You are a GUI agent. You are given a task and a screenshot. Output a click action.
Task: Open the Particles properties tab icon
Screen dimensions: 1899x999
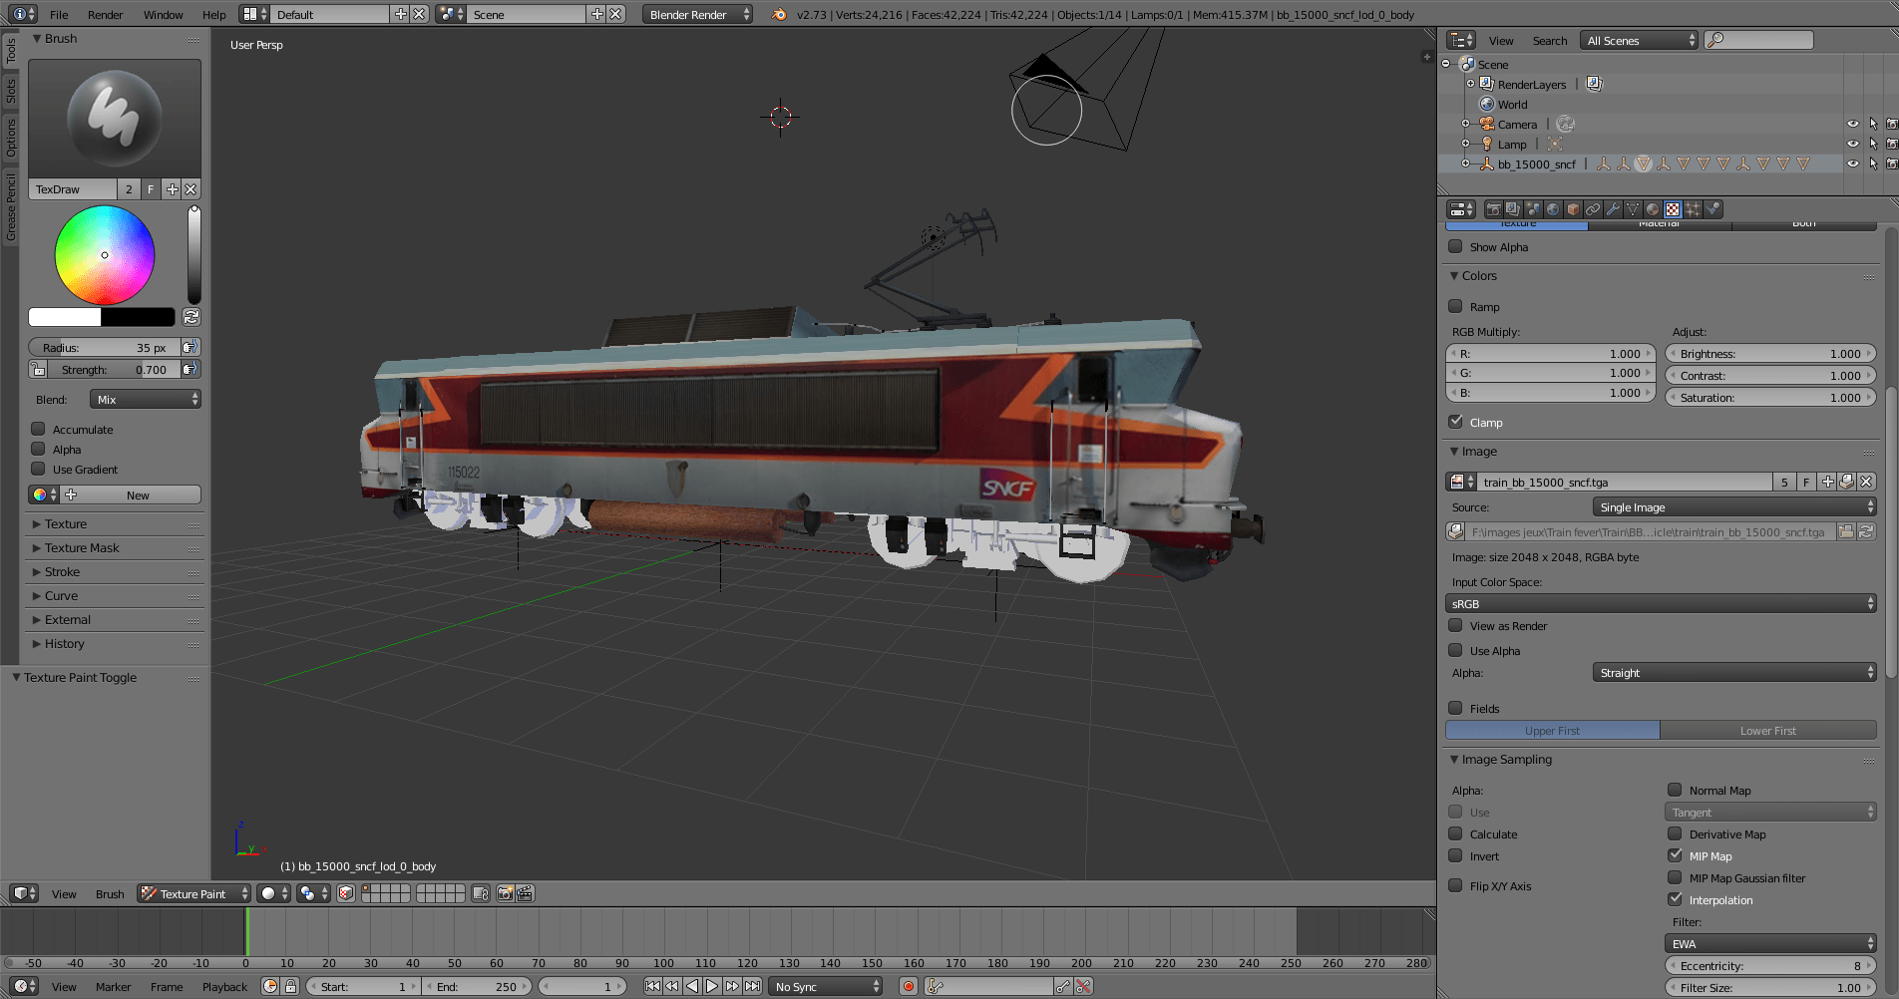point(1693,209)
